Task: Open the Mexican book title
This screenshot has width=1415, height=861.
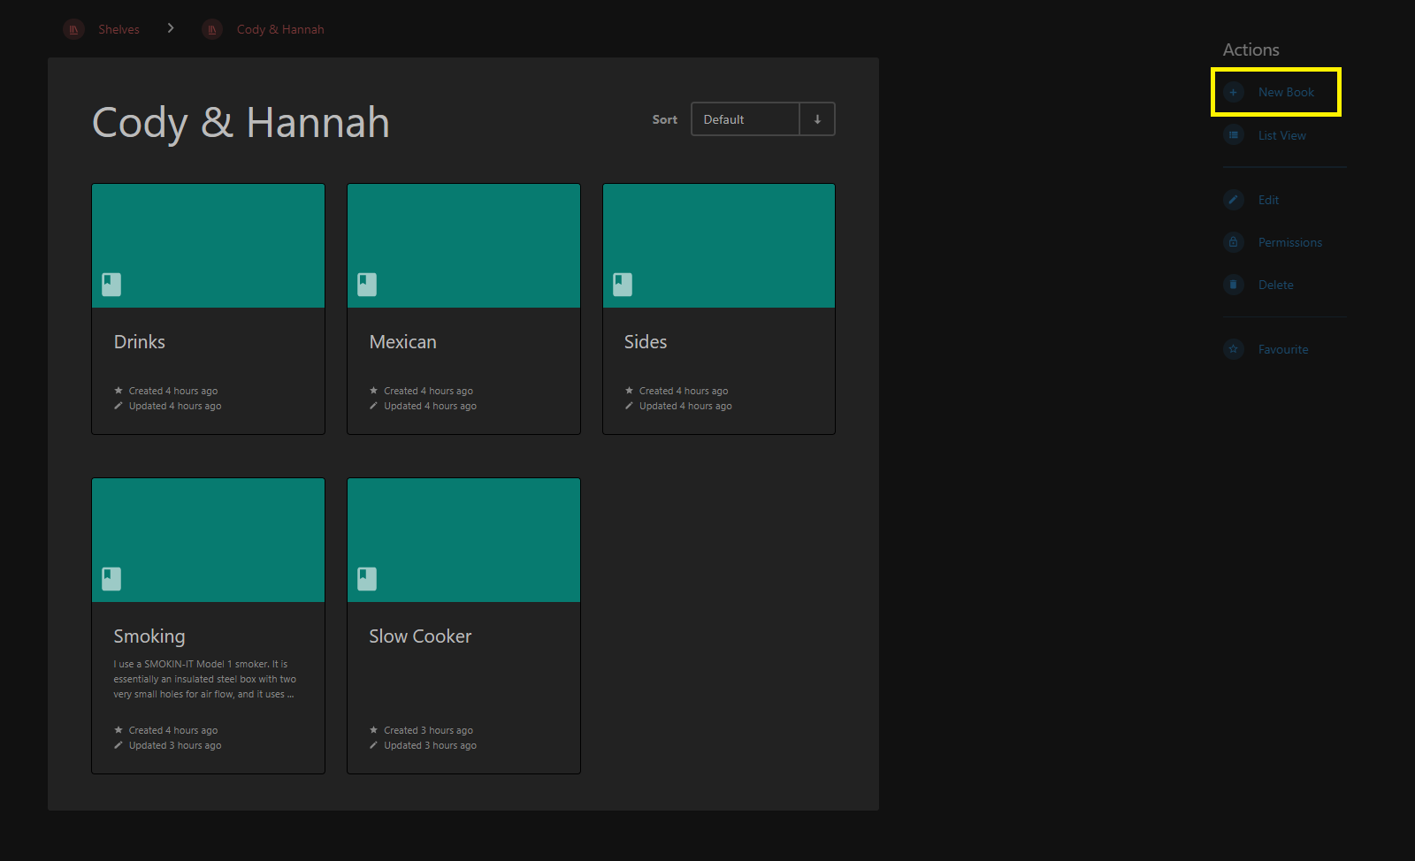Action: click(402, 342)
